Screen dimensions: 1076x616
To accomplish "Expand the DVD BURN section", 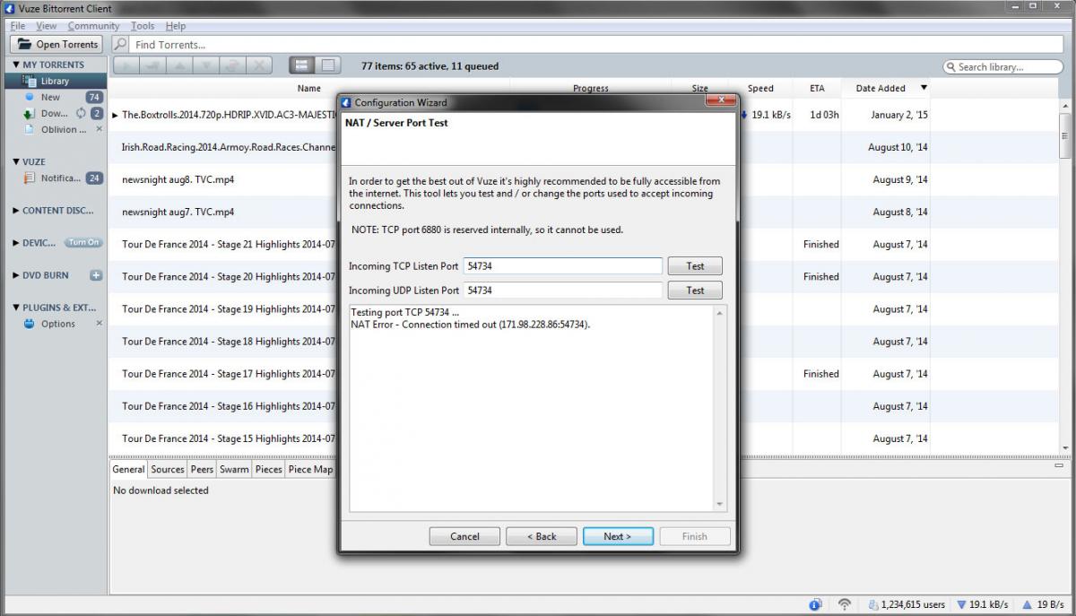I will [x=16, y=275].
